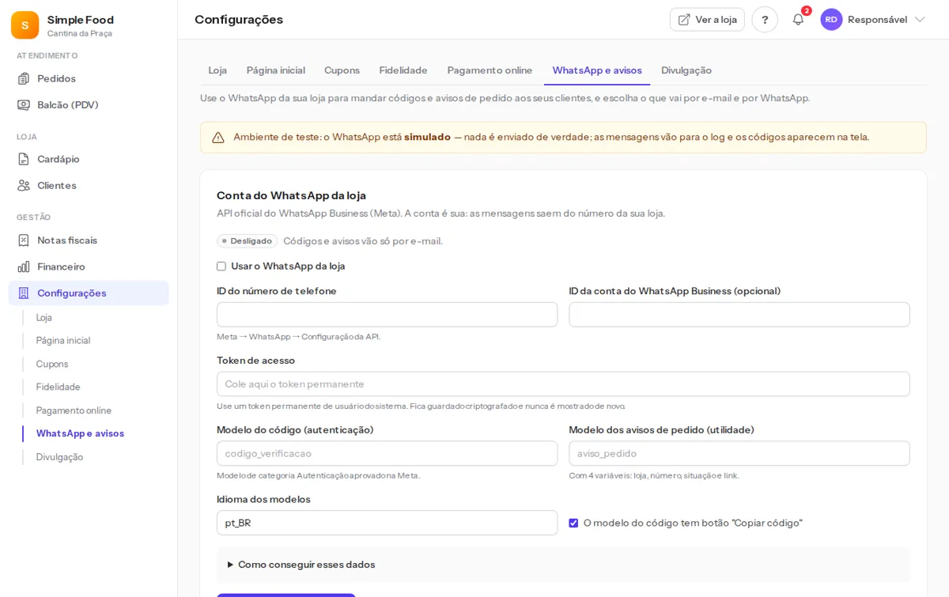Open the help question mark icon
The width and height of the screenshot is (949, 597).
click(x=765, y=20)
